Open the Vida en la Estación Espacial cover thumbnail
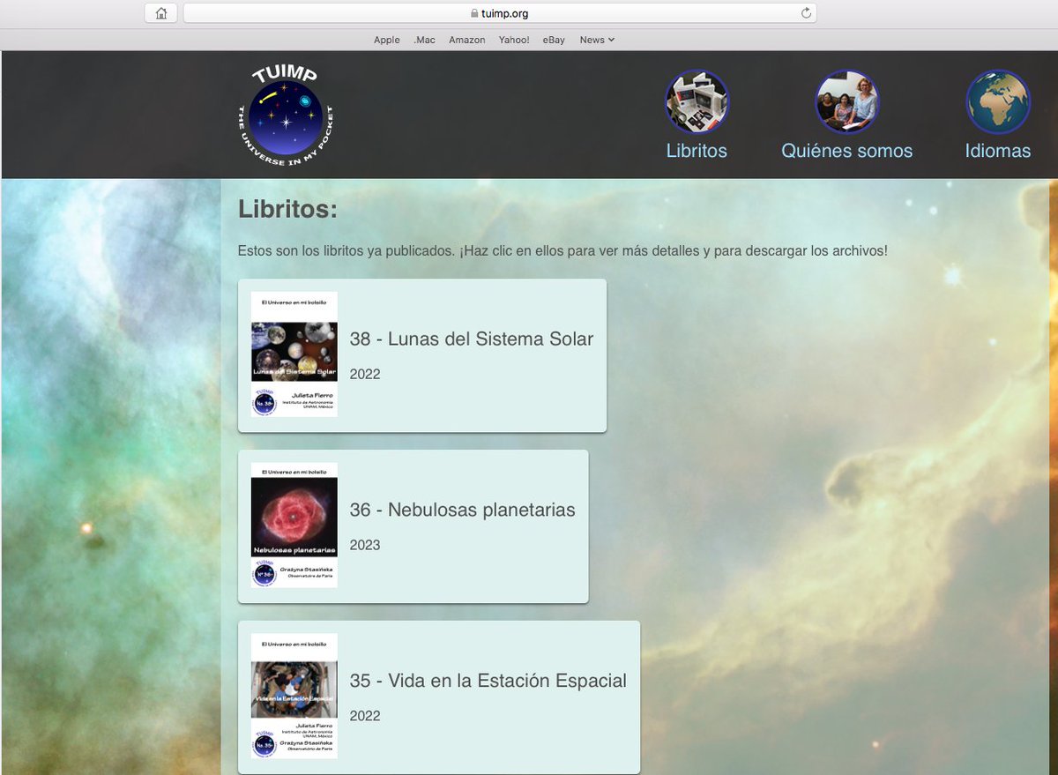1058x775 pixels. [294, 697]
